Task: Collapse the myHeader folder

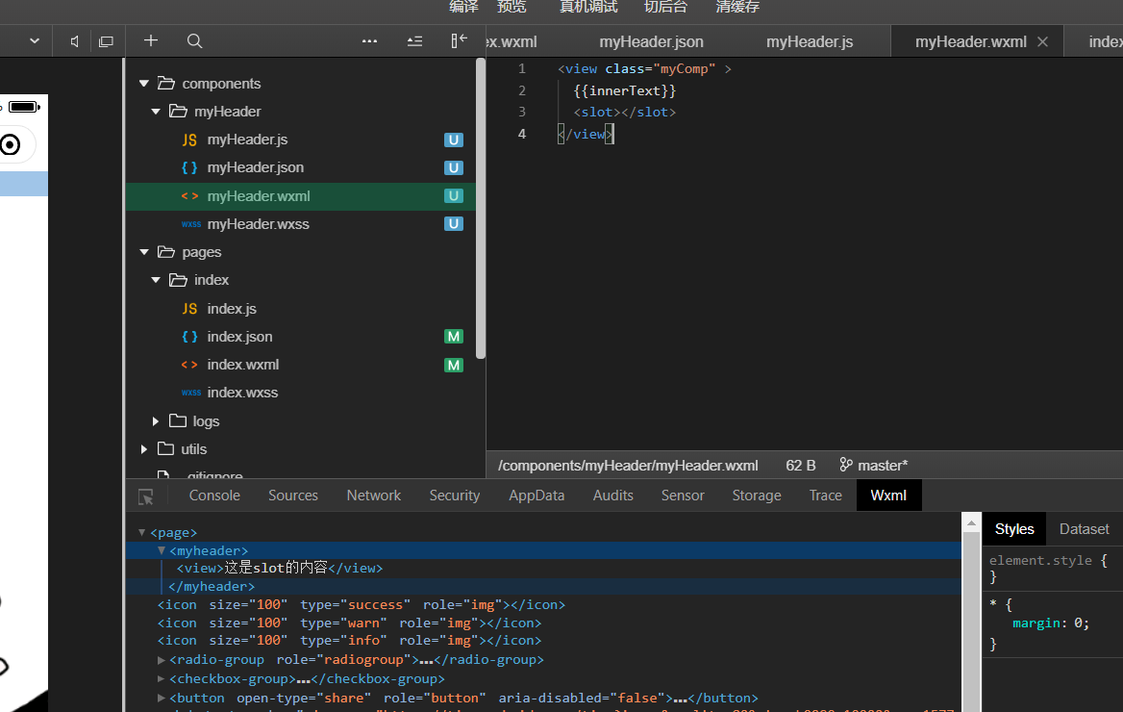Action: [156, 112]
